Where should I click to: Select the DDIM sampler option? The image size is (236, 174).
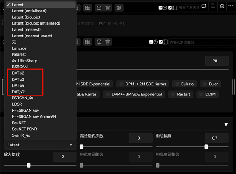click(208, 94)
